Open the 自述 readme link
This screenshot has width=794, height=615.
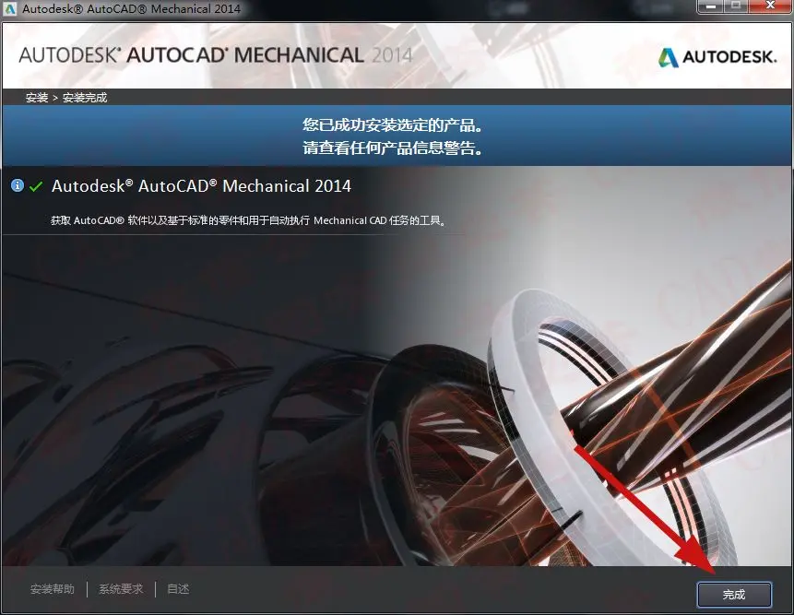178,588
